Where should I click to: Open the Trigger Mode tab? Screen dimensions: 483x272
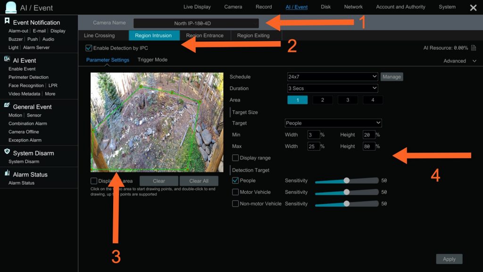(152, 60)
